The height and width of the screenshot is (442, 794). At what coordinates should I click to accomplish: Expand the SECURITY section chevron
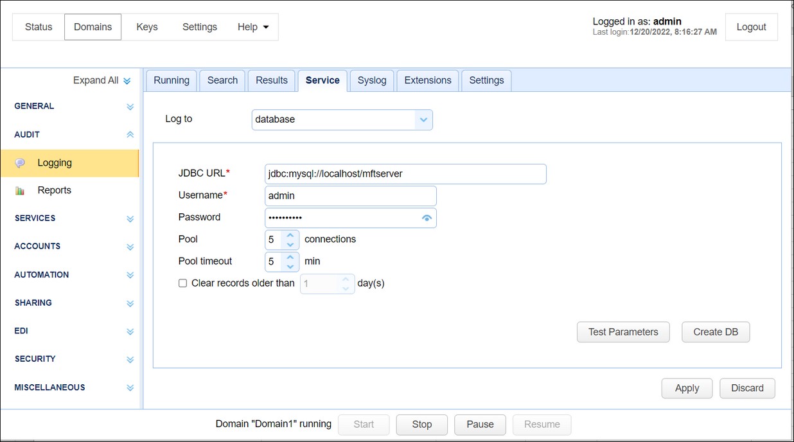(130, 360)
